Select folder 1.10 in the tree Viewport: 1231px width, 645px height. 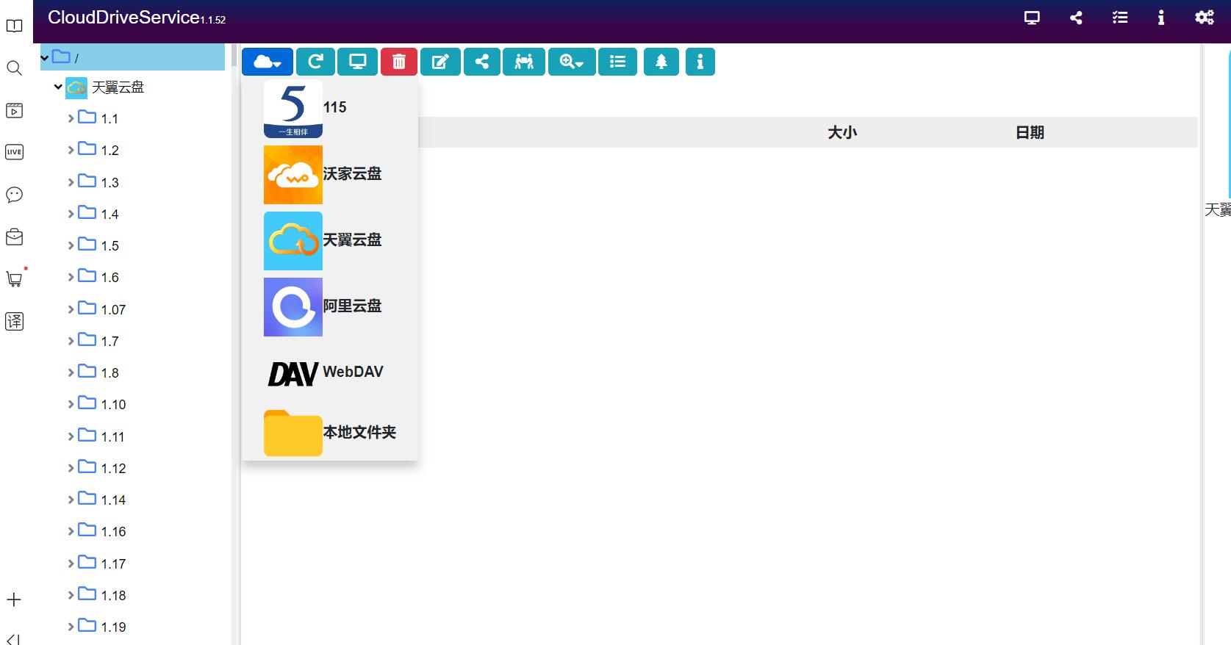tap(102, 404)
